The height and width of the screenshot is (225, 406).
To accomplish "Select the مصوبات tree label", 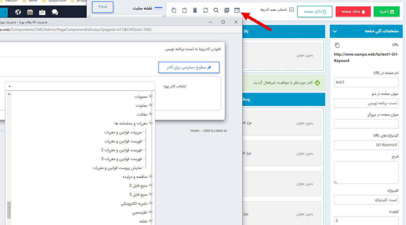I will pos(141,97).
